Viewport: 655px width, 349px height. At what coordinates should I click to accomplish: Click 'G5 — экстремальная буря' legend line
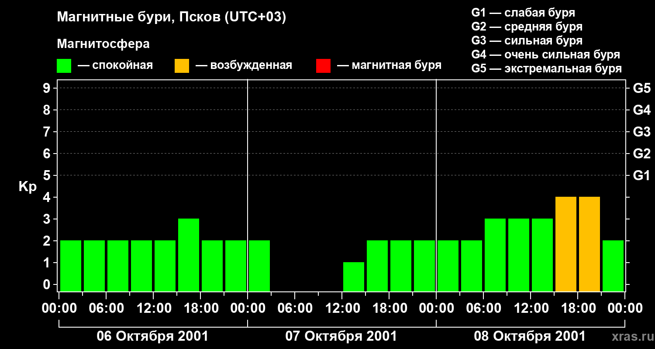coord(546,68)
